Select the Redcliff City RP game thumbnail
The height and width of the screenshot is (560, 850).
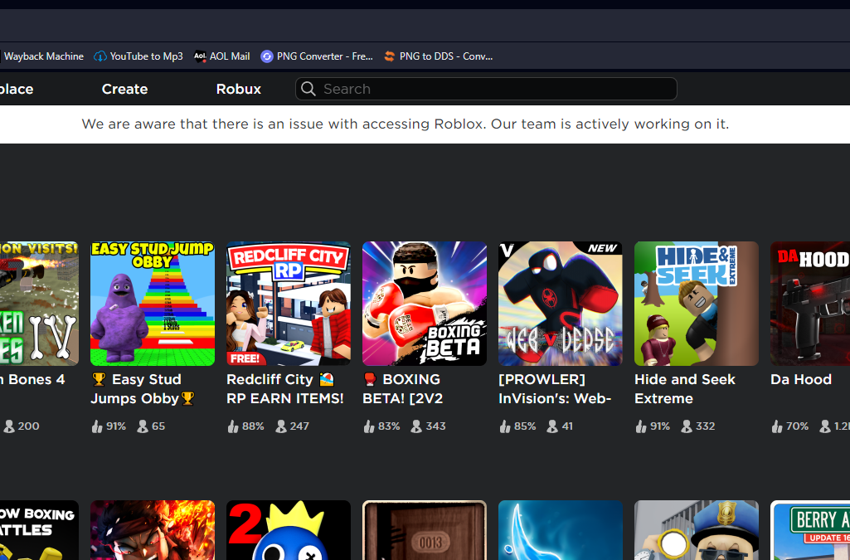(x=289, y=304)
